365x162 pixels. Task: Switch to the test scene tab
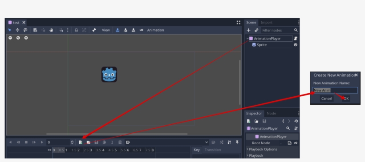pyautogui.click(x=16, y=23)
